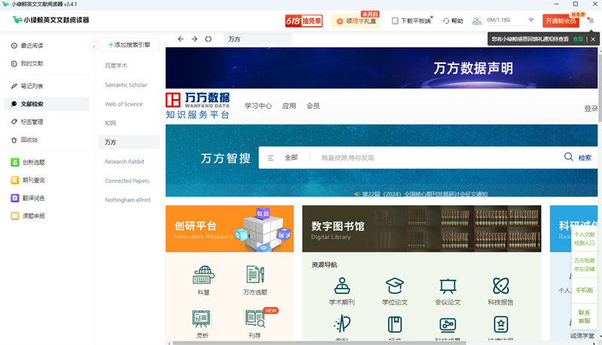Screen dimensions: 602x345
Task: Open 会员 menu on Wanfang page
Action: 313,106
